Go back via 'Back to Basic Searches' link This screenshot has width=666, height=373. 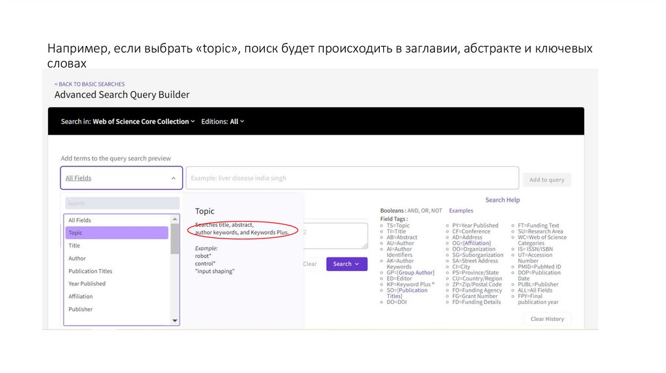pyautogui.click(x=90, y=84)
